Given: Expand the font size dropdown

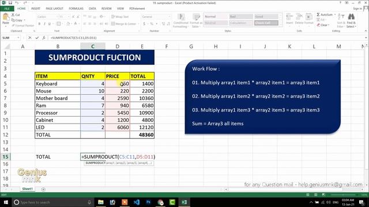Looking at the screenshot, I should pos(69,17).
